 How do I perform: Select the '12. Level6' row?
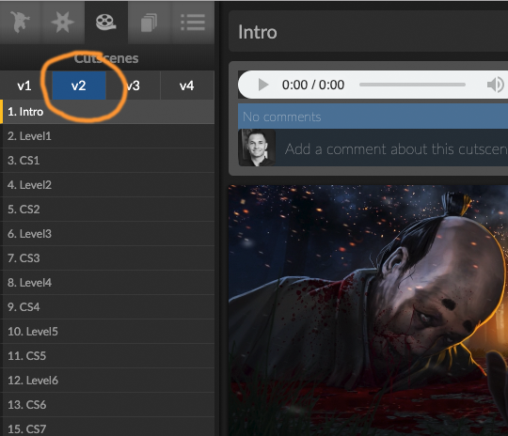[x=107, y=381]
